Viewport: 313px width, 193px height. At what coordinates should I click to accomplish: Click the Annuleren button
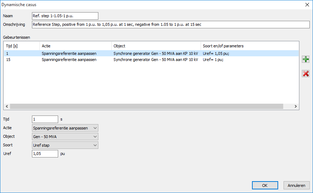click(x=296, y=185)
